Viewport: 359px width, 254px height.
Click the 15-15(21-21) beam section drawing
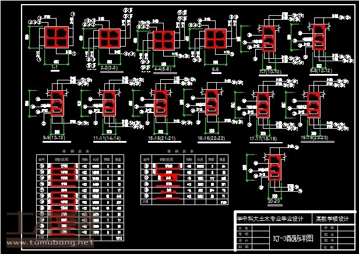point(160,104)
